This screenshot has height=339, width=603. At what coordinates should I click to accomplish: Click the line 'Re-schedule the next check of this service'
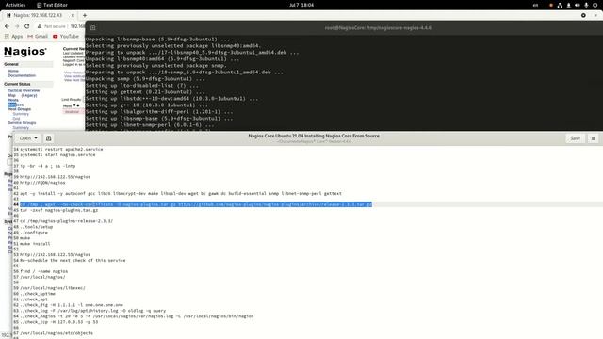coord(73,260)
